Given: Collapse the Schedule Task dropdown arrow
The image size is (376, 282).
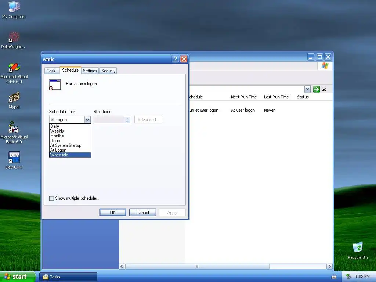Looking at the screenshot, I should pyautogui.click(x=87, y=119).
